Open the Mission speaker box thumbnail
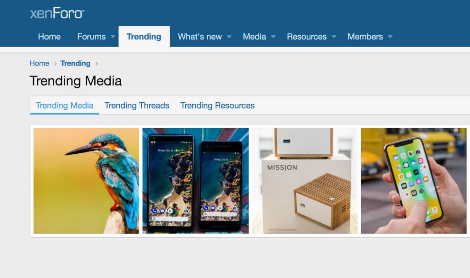This screenshot has height=278, width=470. click(305, 181)
